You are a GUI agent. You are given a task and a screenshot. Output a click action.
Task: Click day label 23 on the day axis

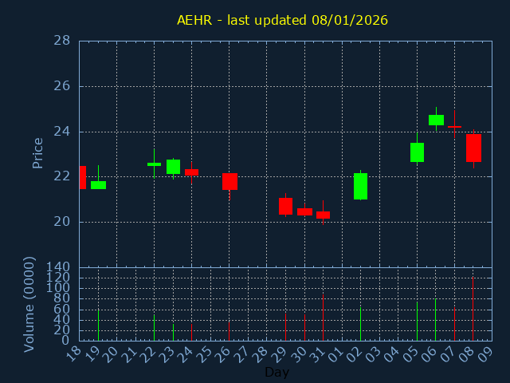click(x=168, y=354)
